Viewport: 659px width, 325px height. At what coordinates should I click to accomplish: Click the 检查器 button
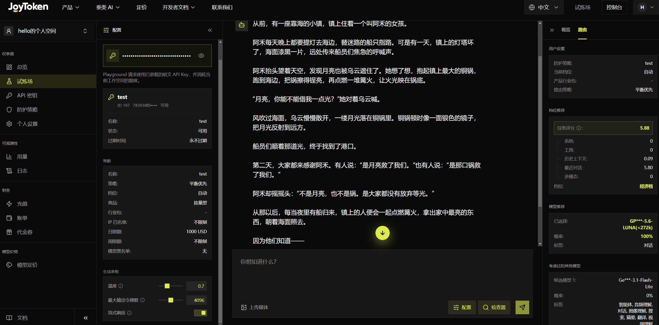click(494, 307)
